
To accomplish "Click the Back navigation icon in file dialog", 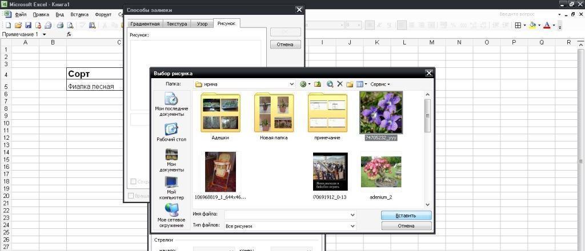I will [x=303, y=84].
